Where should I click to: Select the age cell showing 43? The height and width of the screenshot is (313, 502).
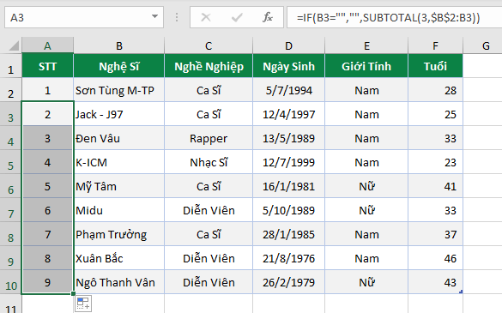pyautogui.click(x=435, y=282)
